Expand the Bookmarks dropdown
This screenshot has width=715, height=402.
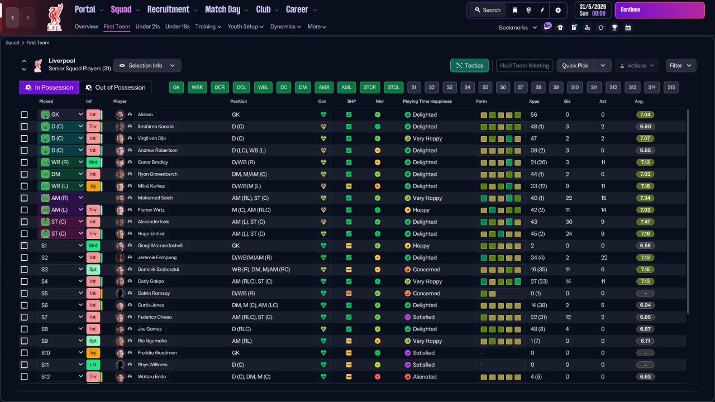pos(518,27)
